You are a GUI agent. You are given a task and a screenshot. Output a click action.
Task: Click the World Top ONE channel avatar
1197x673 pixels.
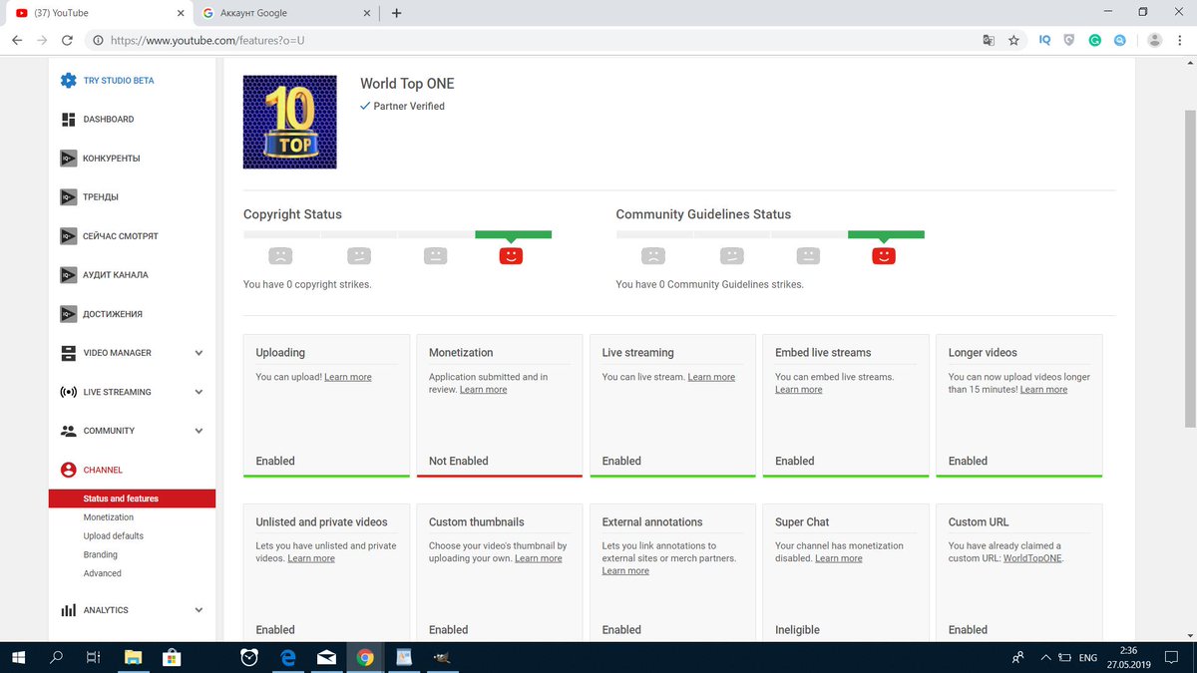(x=290, y=122)
